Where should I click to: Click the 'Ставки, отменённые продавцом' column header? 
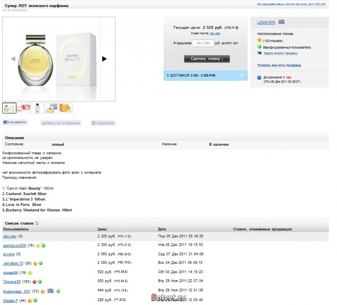[262, 229]
